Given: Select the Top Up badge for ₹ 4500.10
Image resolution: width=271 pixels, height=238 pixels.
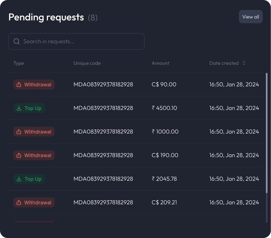Looking at the screenshot, I should pyautogui.click(x=29, y=108).
